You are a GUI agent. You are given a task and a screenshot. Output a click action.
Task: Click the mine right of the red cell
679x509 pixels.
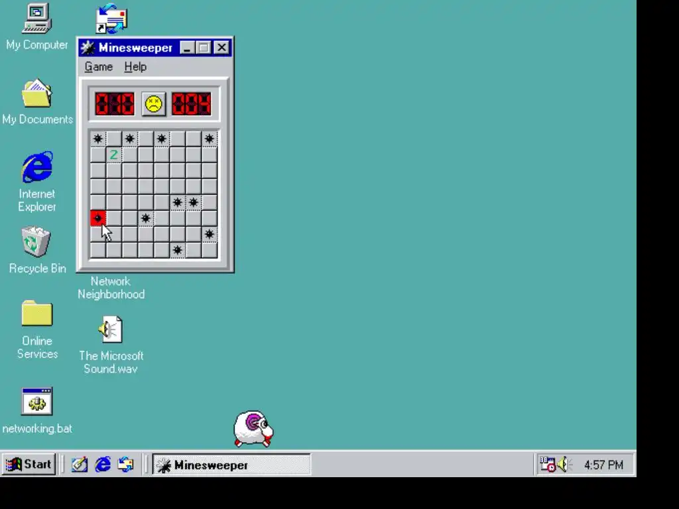(146, 218)
